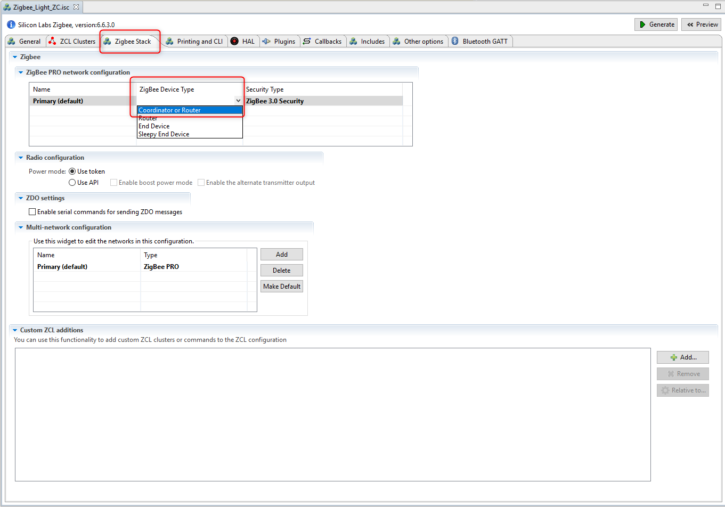Select Primary (default) in network configuration table

tap(83, 101)
